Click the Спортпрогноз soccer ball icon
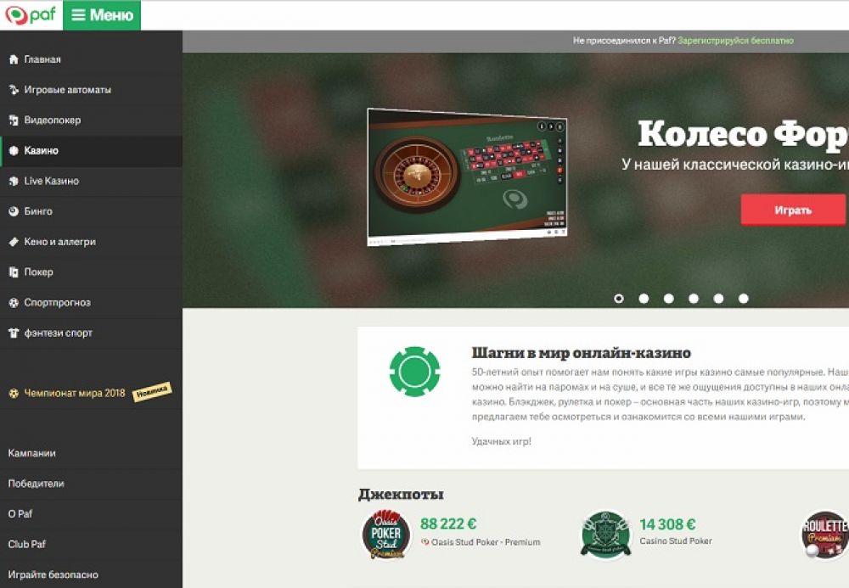Screen dimensions: 849x588 pos(14,302)
